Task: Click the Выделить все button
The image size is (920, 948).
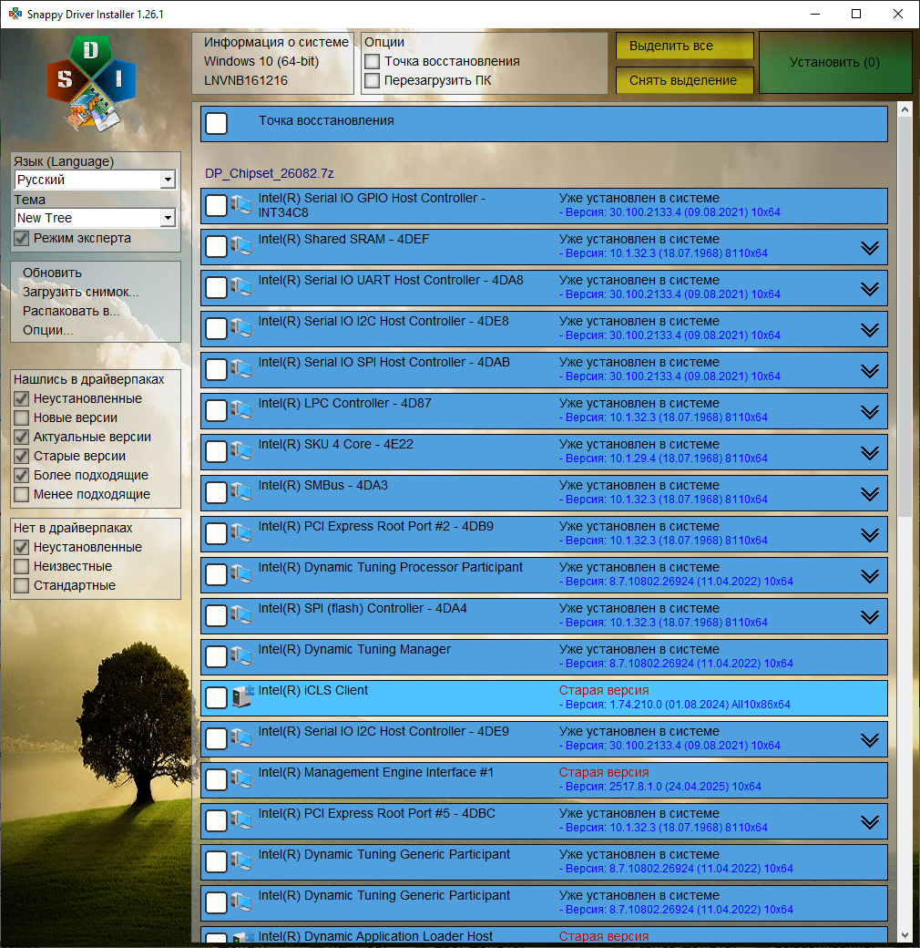Action: click(x=684, y=46)
